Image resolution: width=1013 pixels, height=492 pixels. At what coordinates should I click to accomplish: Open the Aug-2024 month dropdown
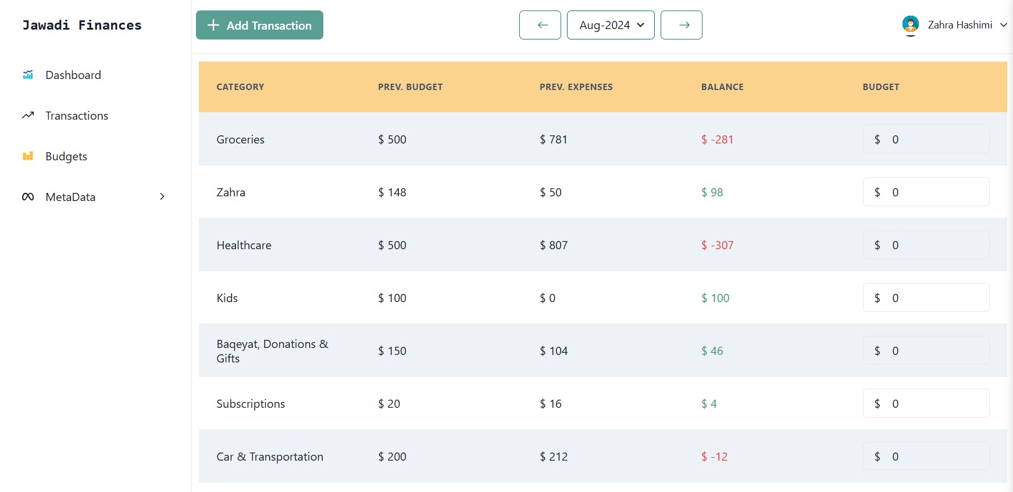coord(611,25)
